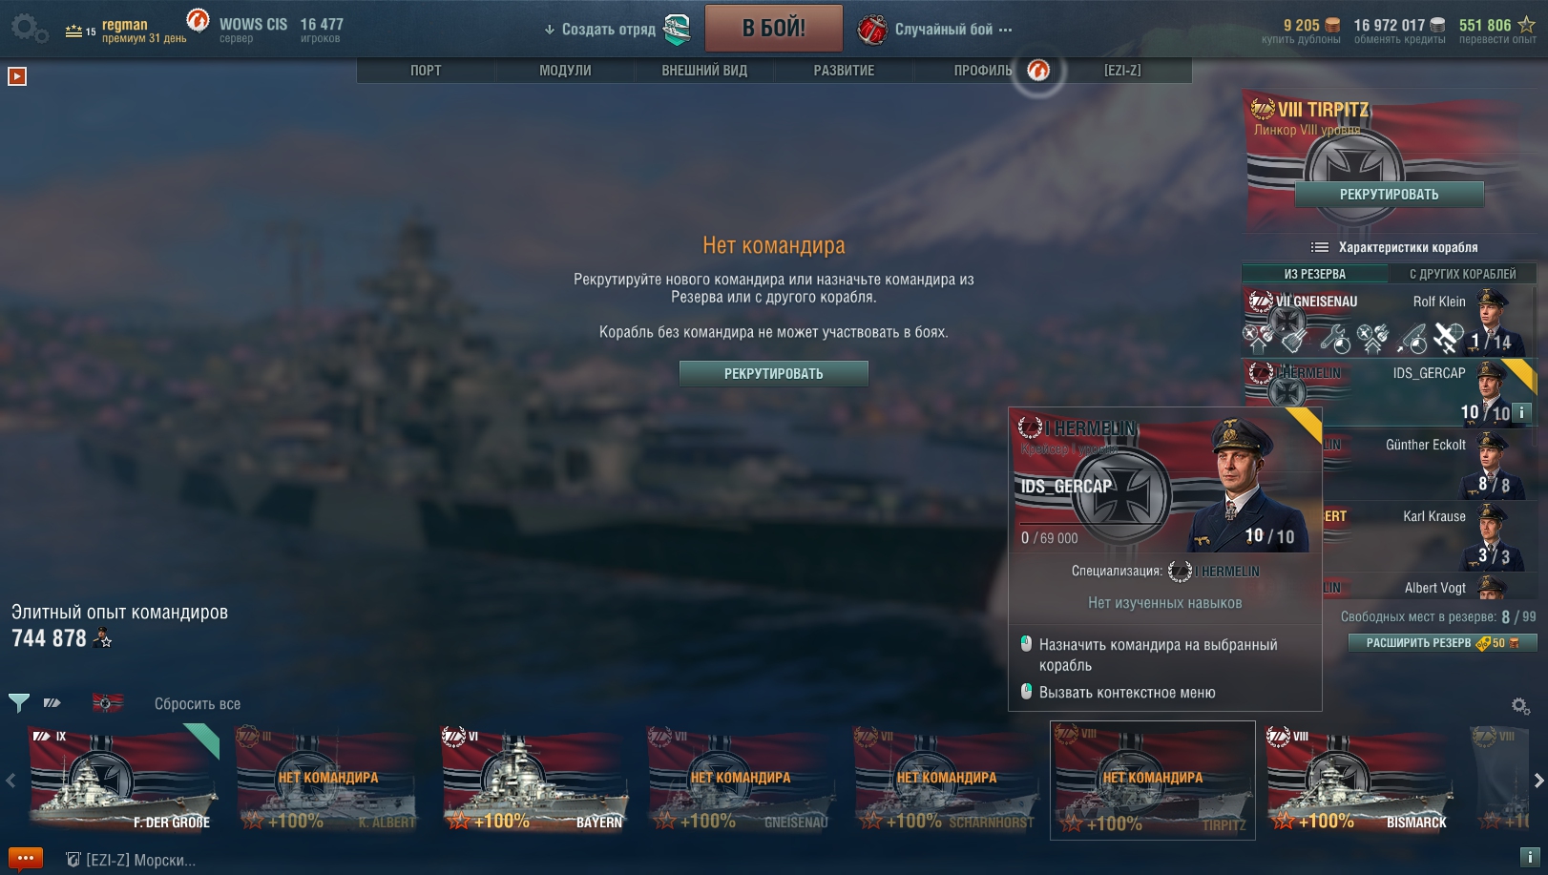
Task: Click the В БОЙ! battle button
Action: click(x=774, y=28)
